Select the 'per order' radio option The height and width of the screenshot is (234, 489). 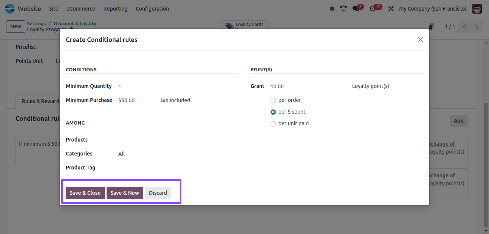click(x=273, y=100)
